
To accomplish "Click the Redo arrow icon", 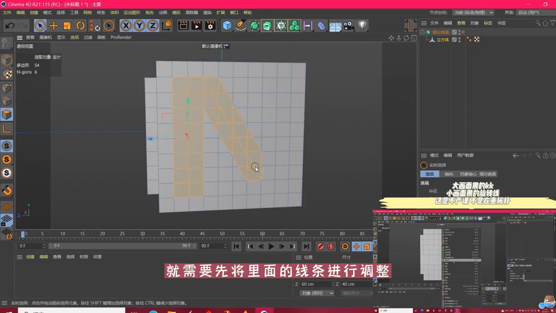I will coord(23,26).
